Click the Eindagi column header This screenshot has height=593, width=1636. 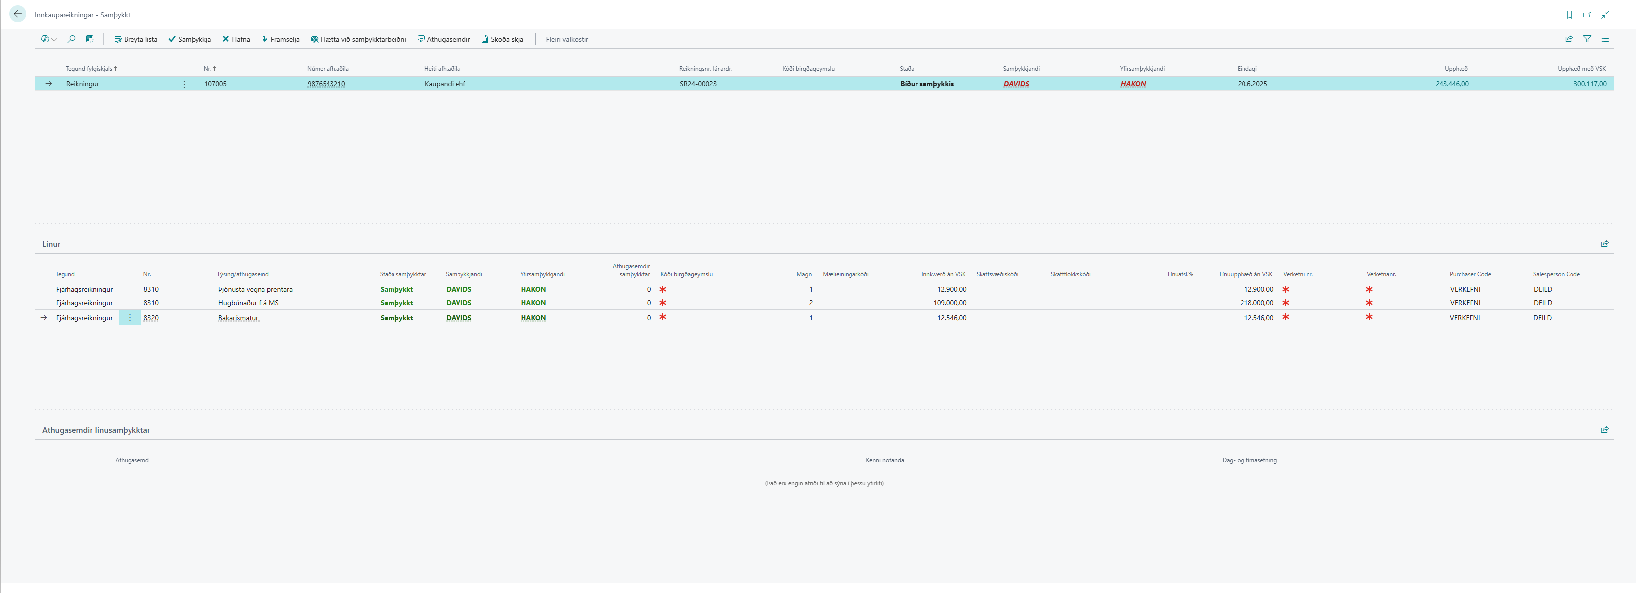coord(1246,68)
